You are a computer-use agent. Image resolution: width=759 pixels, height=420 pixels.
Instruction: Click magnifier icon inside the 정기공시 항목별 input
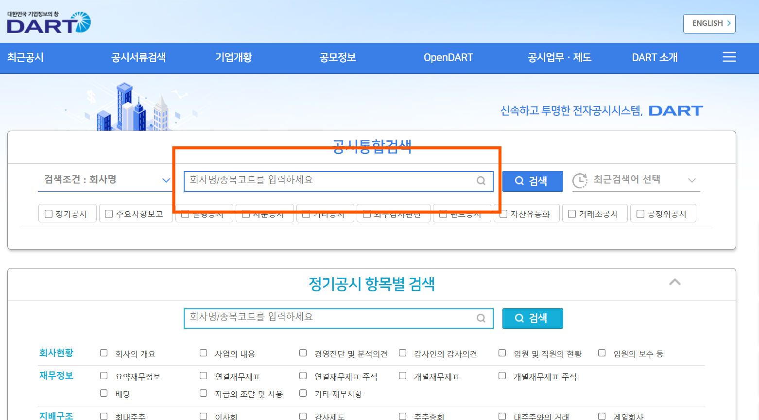point(481,318)
